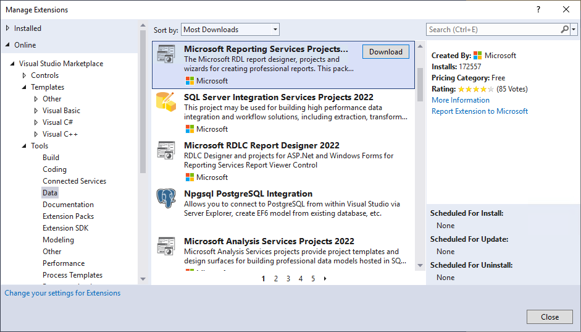Select the Performance category

coord(64,263)
